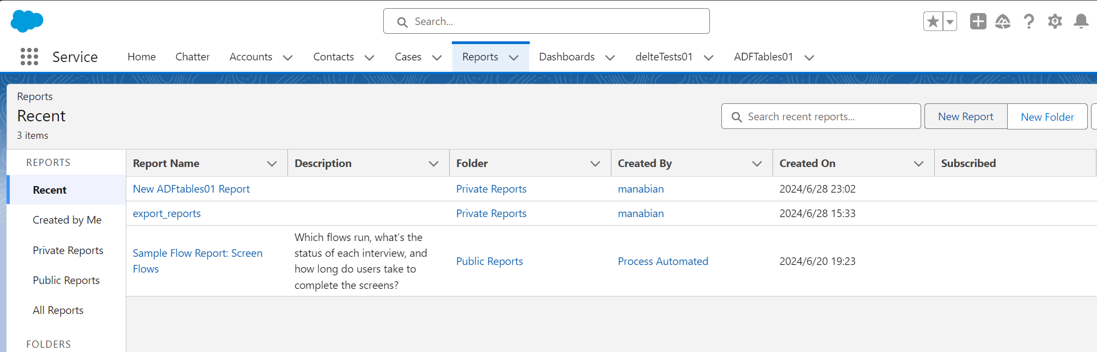Expand the delteTests01 tab chevron menu
Viewport: 1097px width, 352px height.
[x=708, y=58]
